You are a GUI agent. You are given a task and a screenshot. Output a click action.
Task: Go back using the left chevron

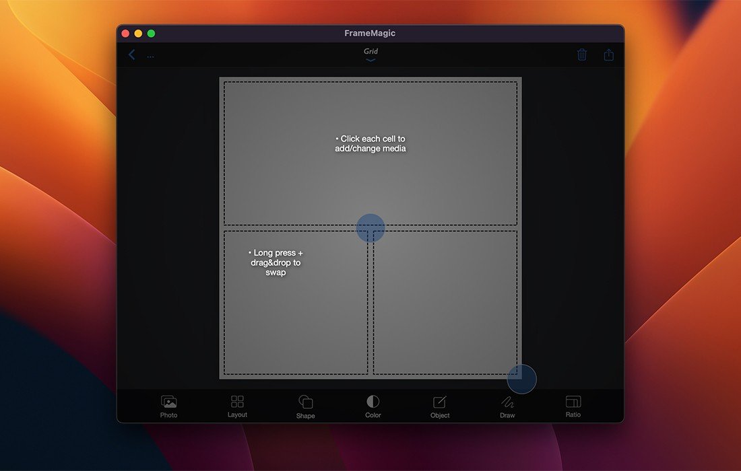click(132, 55)
